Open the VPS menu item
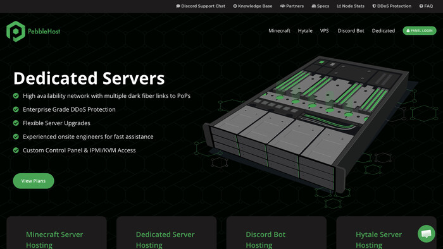Image resolution: width=443 pixels, height=249 pixels. tap(324, 31)
